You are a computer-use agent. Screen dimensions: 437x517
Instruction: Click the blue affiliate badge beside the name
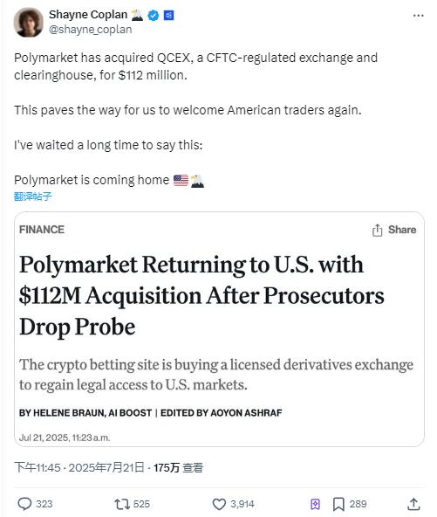point(168,15)
